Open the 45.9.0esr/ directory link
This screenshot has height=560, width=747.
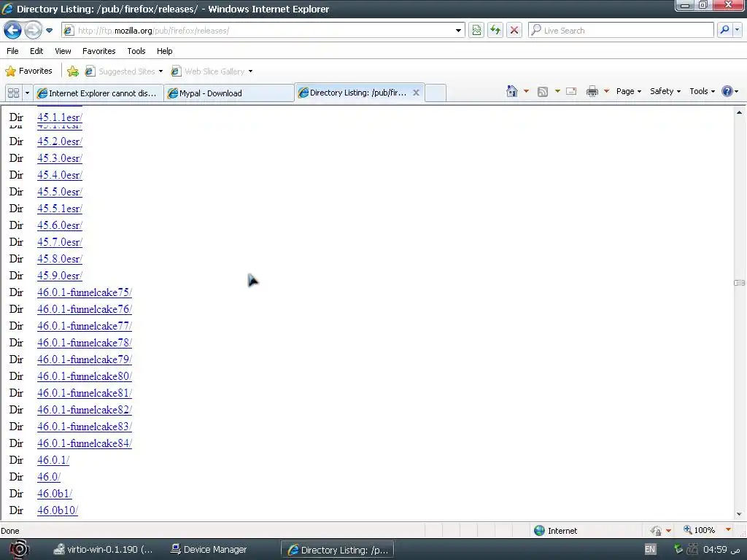pyautogui.click(x=60, y=276)
